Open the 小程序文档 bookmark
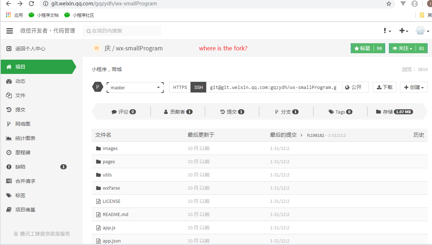Image resolution: width=432 pixels, height=245 pixels. pyautogui.click(x=43, y=15)
